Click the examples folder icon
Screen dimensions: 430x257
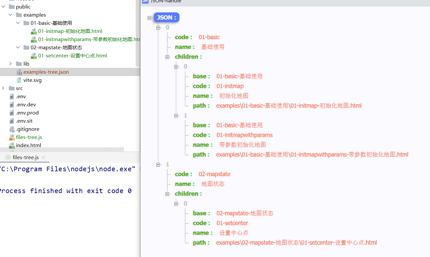pyautogui.click(x=19, y=15)
